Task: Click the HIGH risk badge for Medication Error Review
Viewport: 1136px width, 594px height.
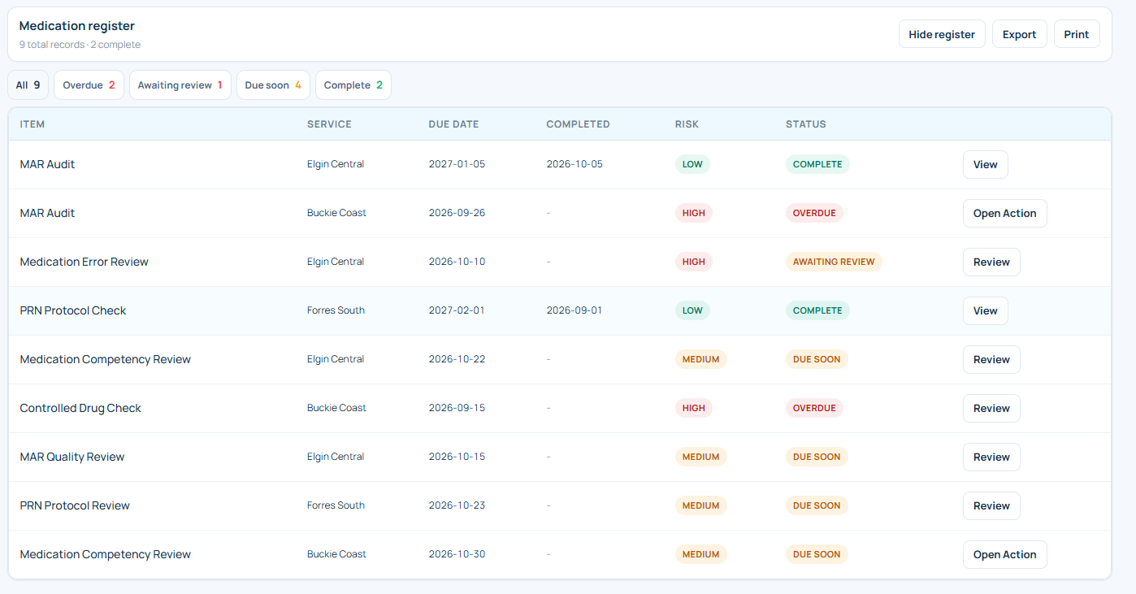Action: click(x=694, y=262)
